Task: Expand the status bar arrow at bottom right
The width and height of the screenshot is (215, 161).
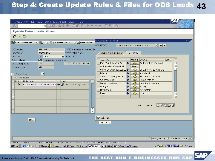Action: (150, 138)
